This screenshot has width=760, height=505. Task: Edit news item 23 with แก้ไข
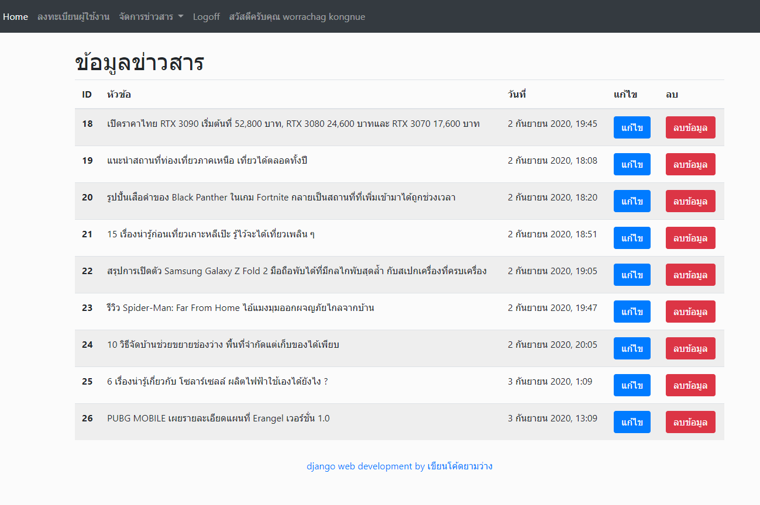point(632,312)
